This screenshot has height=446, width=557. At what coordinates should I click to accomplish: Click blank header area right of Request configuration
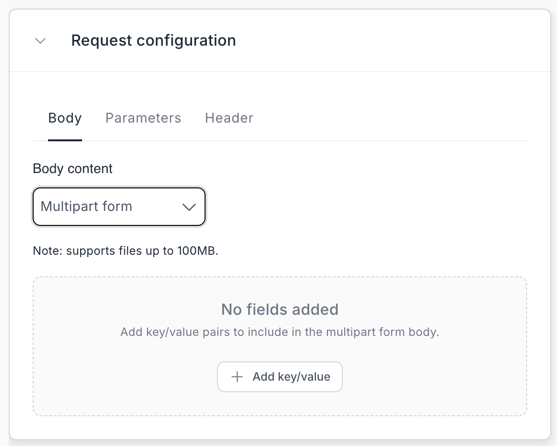tap(384, 41)
